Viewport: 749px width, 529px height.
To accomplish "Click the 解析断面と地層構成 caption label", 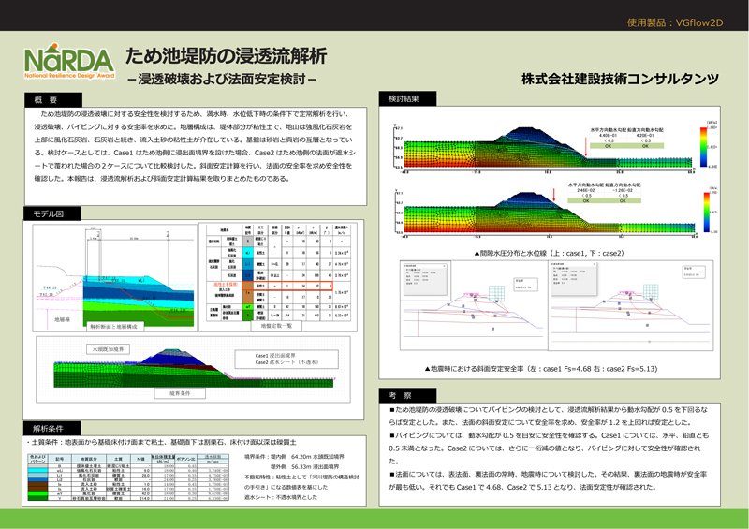I will point(114,327).
